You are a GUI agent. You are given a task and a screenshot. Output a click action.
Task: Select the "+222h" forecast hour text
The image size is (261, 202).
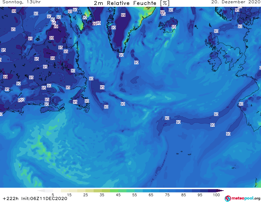11,198
